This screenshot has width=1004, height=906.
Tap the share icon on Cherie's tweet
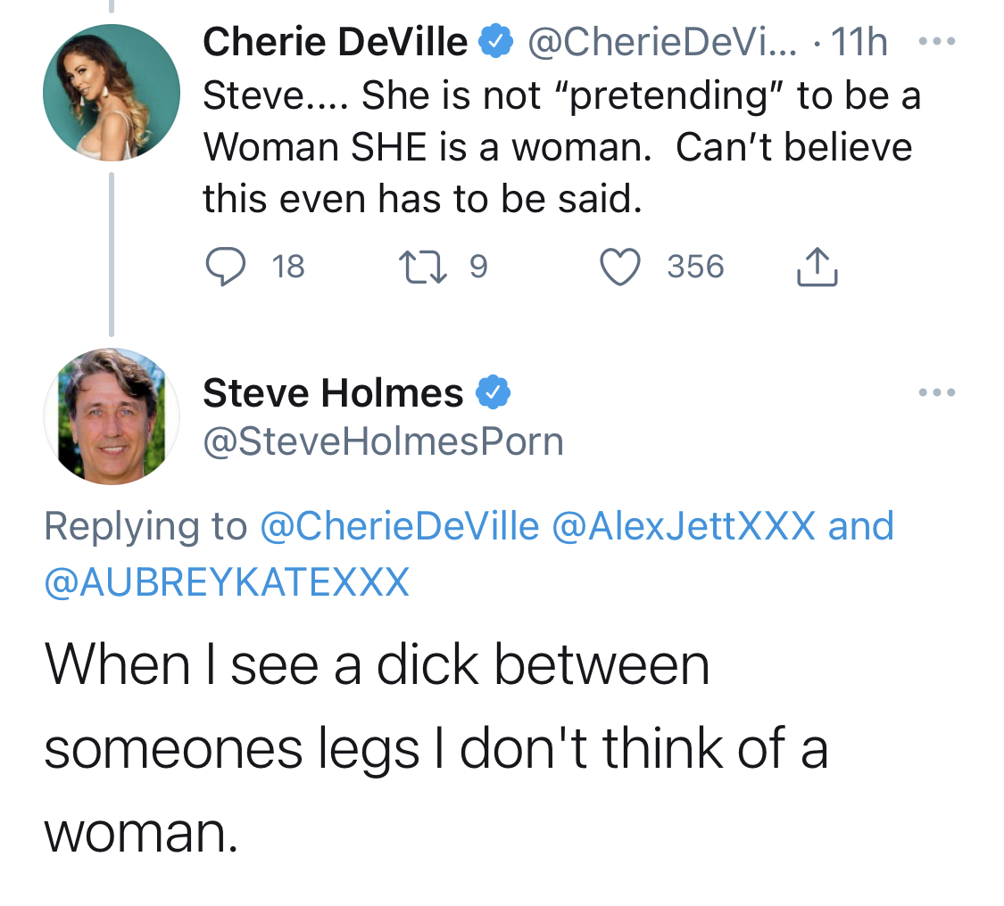pos(817,266)
